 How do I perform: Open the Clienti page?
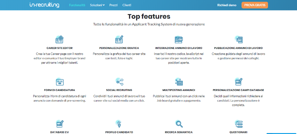coord(127,5)
